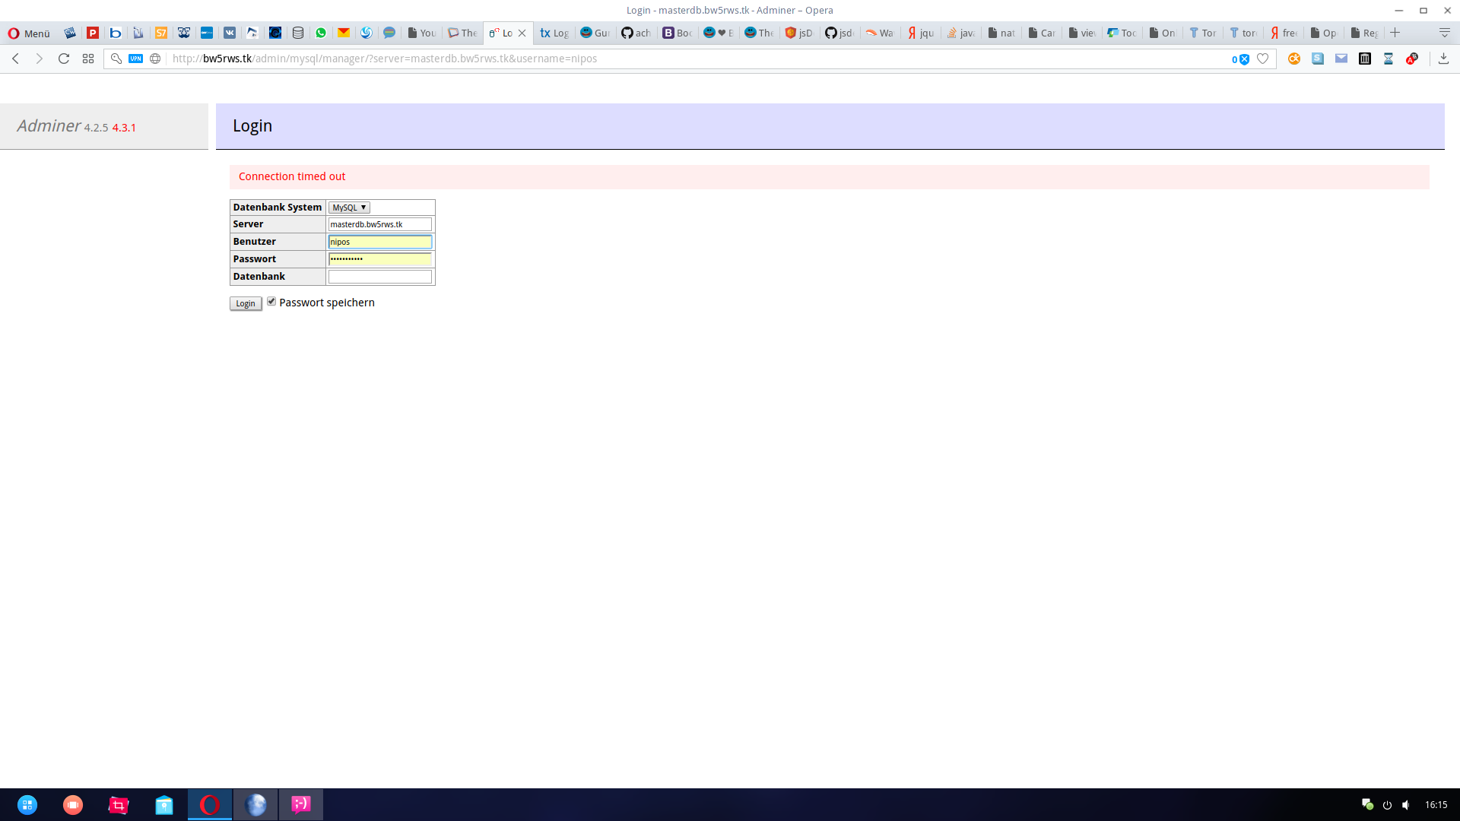Open the Datenbank System MySQL dropdown
This screenshot has width=1460, height=821.
click(x=349, y=208)
